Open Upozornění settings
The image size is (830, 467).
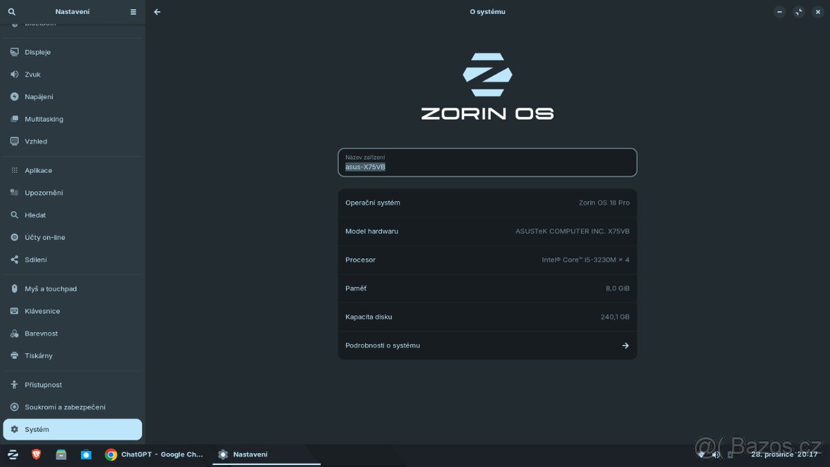point(73,192)
